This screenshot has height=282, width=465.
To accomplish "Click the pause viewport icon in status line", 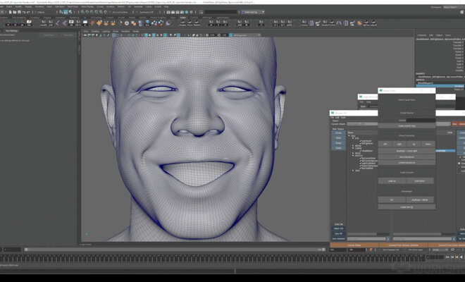I will point(191,12).
